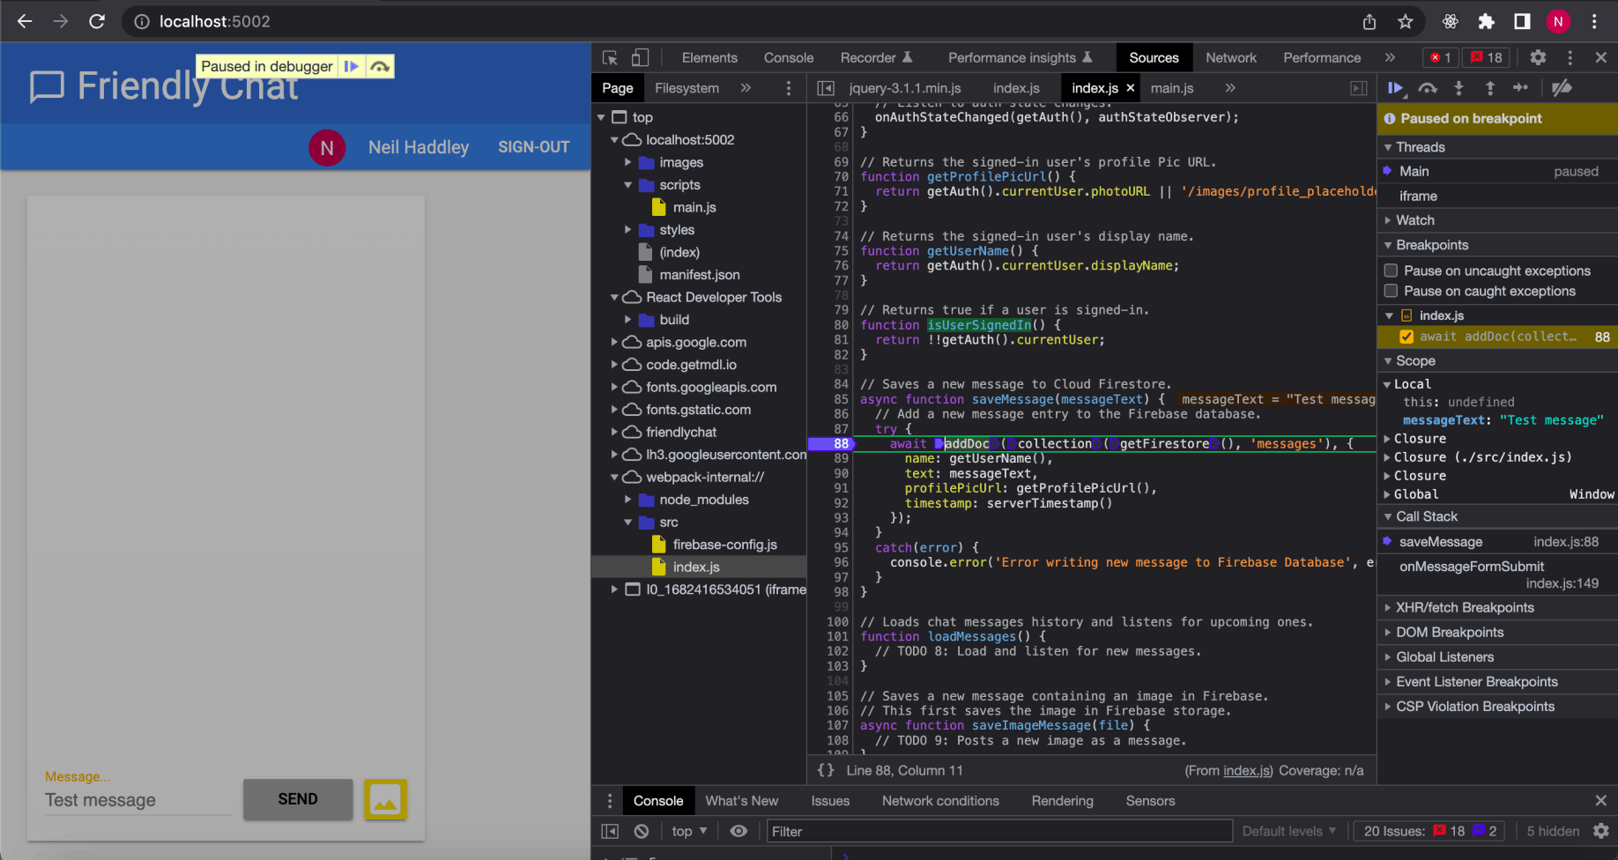Pretty print the source with braces icon

(826, 770)
